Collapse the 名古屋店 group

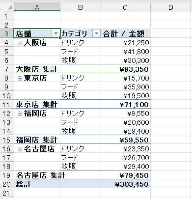(20, 149)
